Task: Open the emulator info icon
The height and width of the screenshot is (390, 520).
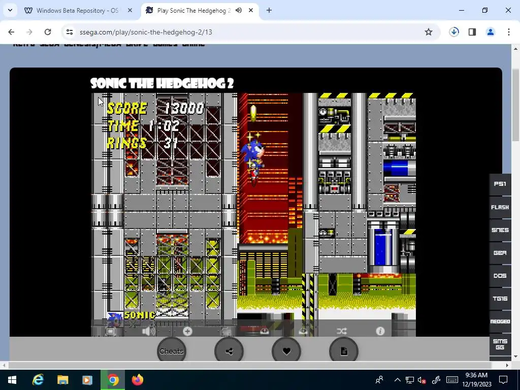Action: pyautogui.click(x=380, y=331)
